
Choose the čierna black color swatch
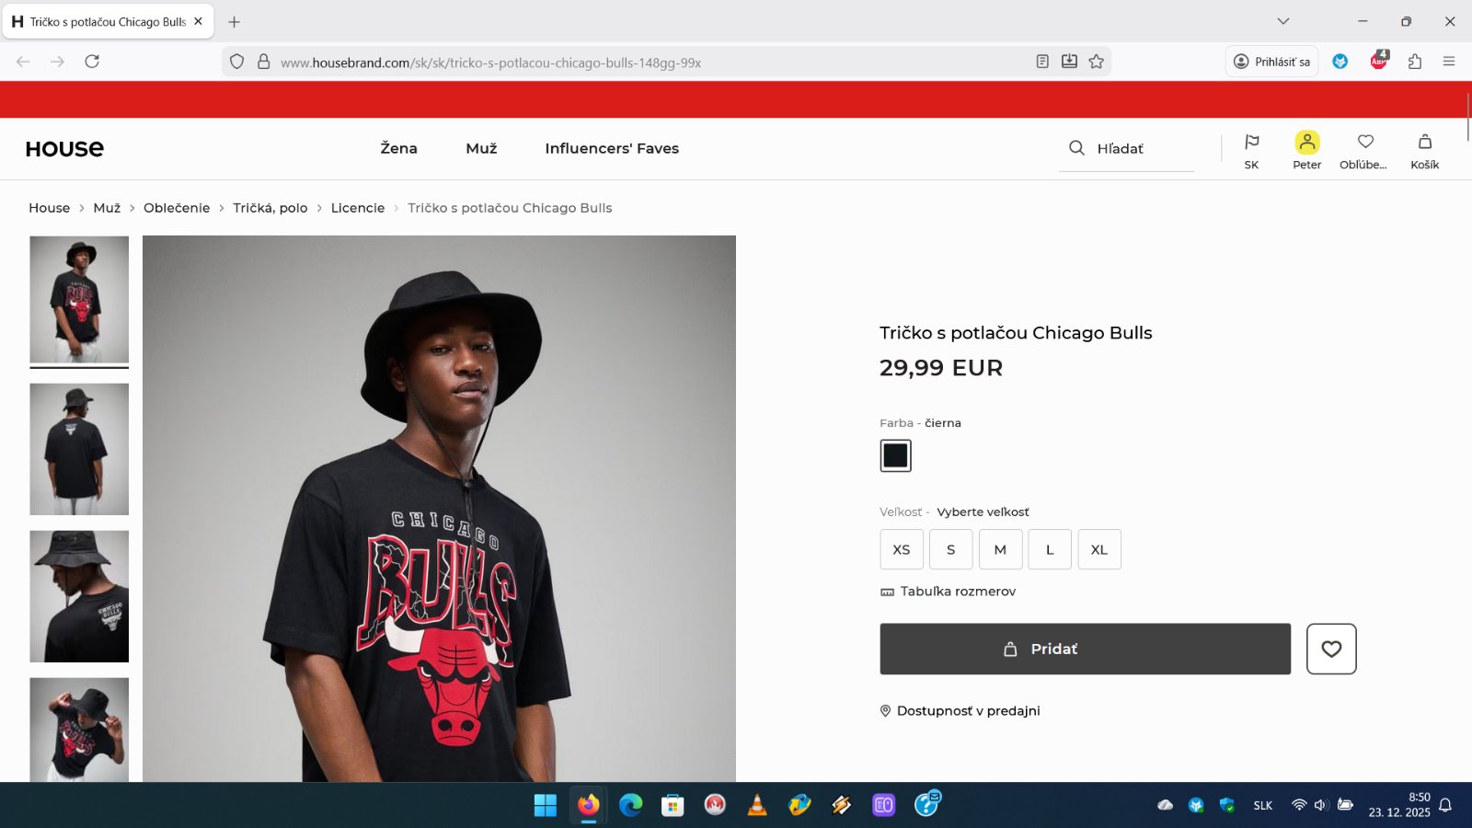point(895,455)
